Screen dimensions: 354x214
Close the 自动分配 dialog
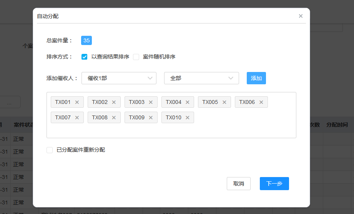[x=301, y=16]
